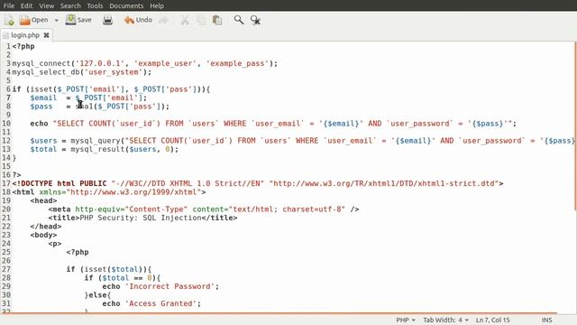
Task: Expand the Open recent files arrow
Action: (x=56, y=20)
